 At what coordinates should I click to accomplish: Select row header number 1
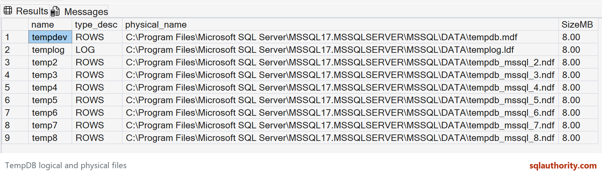[x=15, y=37]
